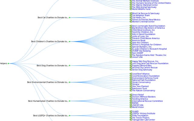The width and height of the screenshot is (194, 121).
Task: Click the leaf icon beside Blind Cat Rescue & Sanctuary
Action: [x=131, y=13]
